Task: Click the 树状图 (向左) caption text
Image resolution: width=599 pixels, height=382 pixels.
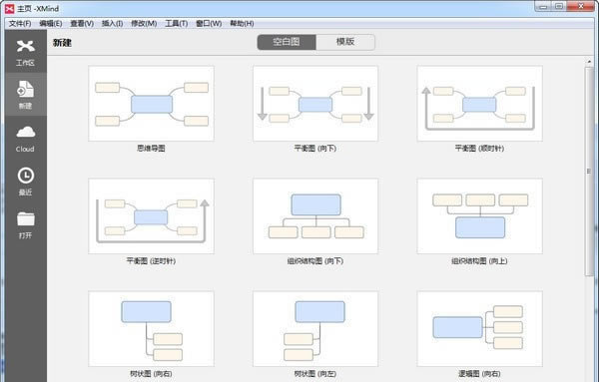Action: pos(315,374)
